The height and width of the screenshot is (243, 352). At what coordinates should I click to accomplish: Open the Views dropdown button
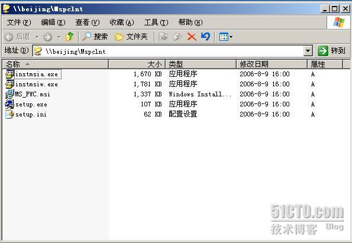pyautogui.click(x=225, y=37)
